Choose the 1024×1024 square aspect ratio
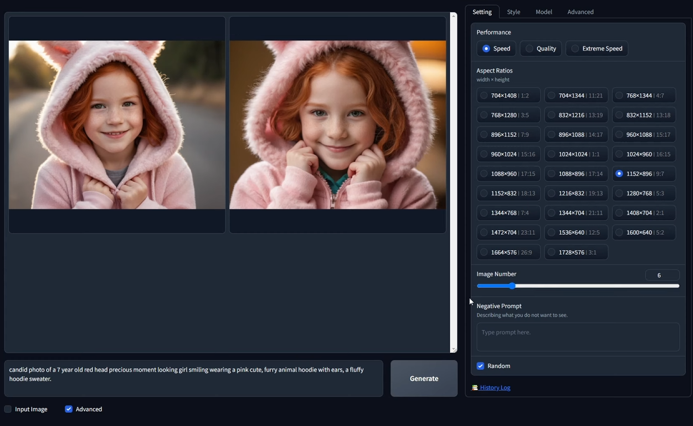 (x=576, y=154)
